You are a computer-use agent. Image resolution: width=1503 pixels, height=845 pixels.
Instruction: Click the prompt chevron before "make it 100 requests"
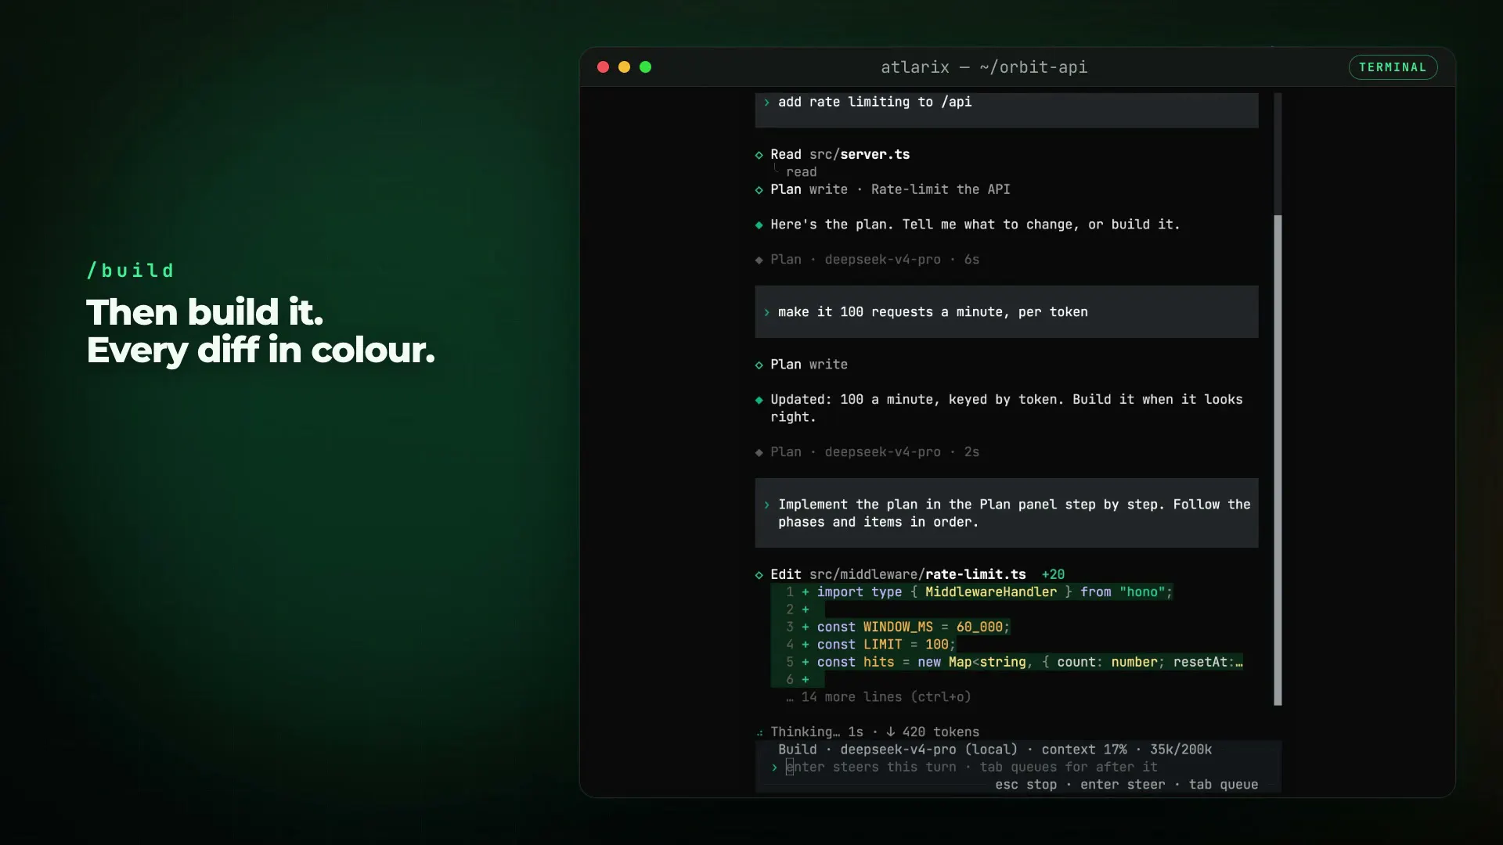[766, 312]
